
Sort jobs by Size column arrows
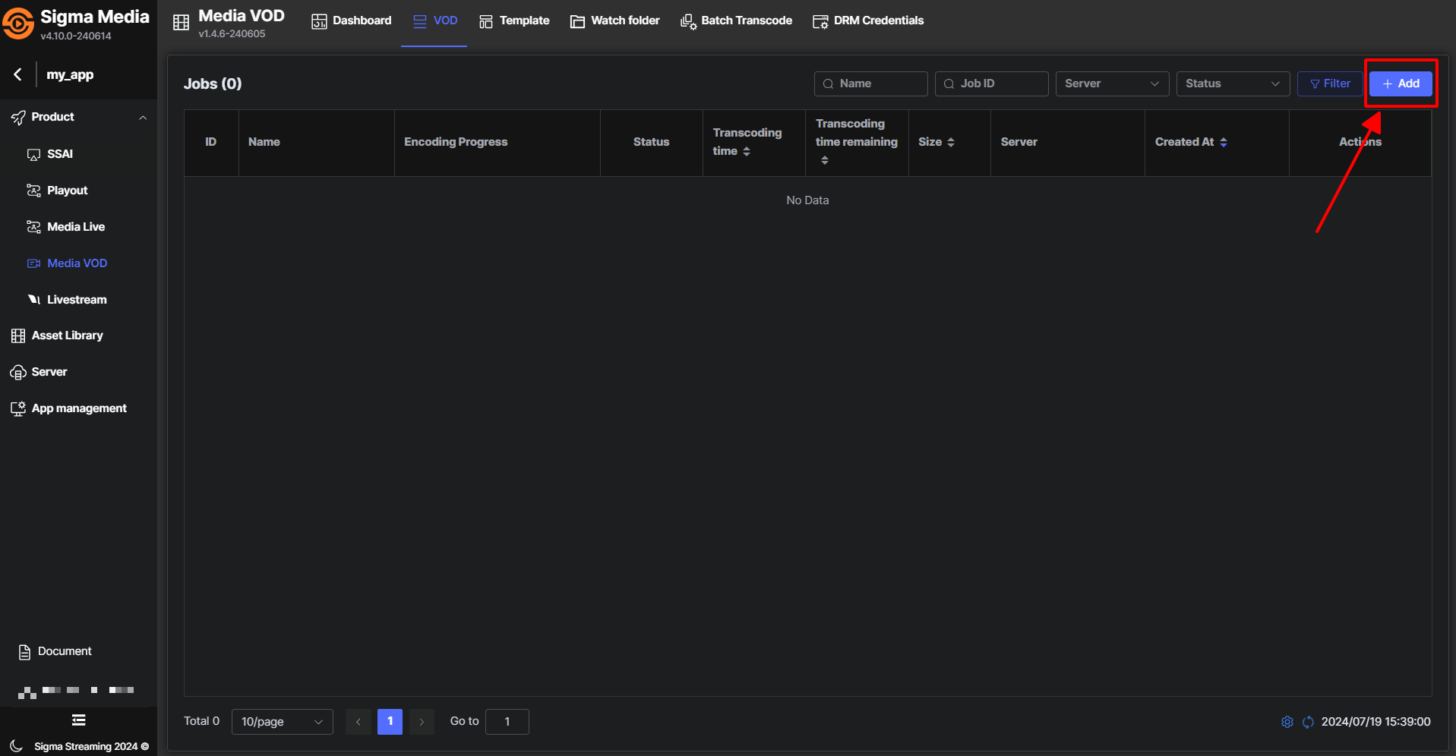[x=951, y=142]
